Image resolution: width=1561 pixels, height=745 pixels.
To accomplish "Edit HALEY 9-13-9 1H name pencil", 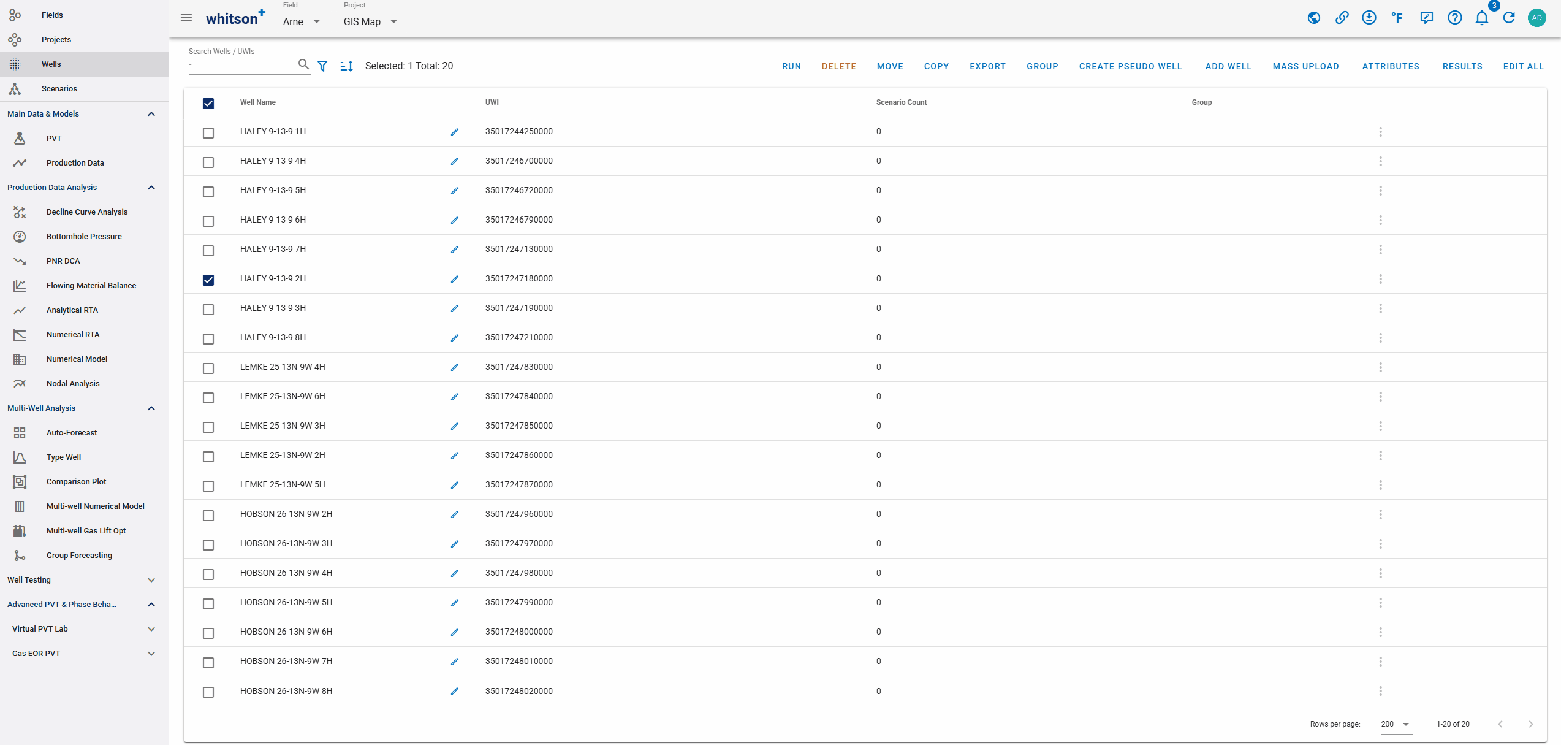I will [455, 132].
